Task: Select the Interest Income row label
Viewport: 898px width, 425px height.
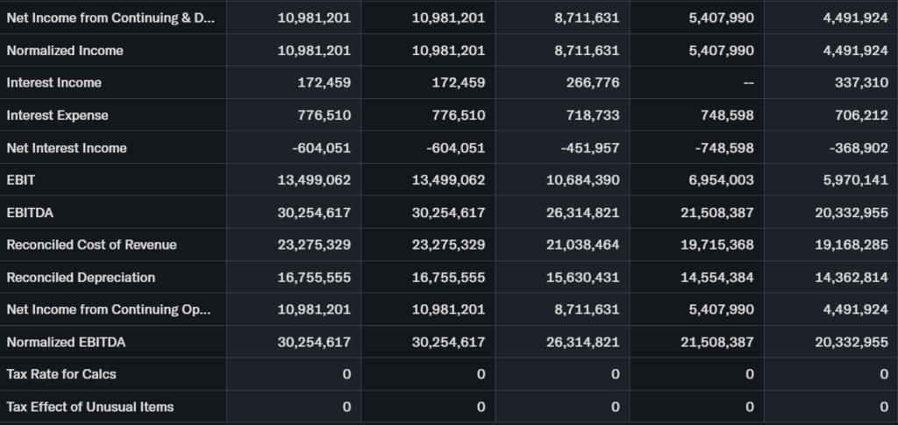Action: point(53,83)
